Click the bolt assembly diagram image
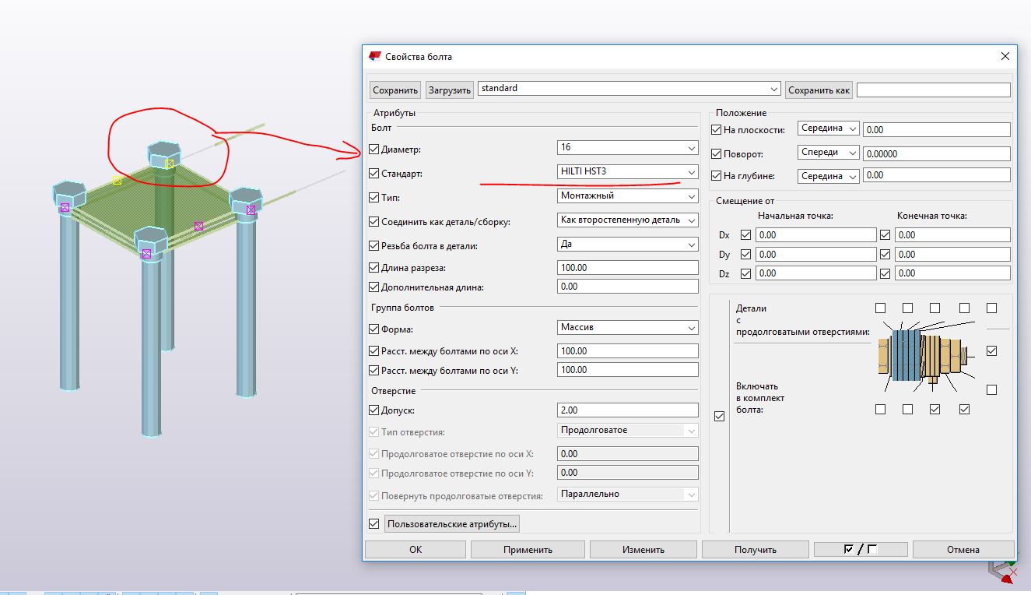The width and height of the screenshot is (1031, 595). point(924,357)
